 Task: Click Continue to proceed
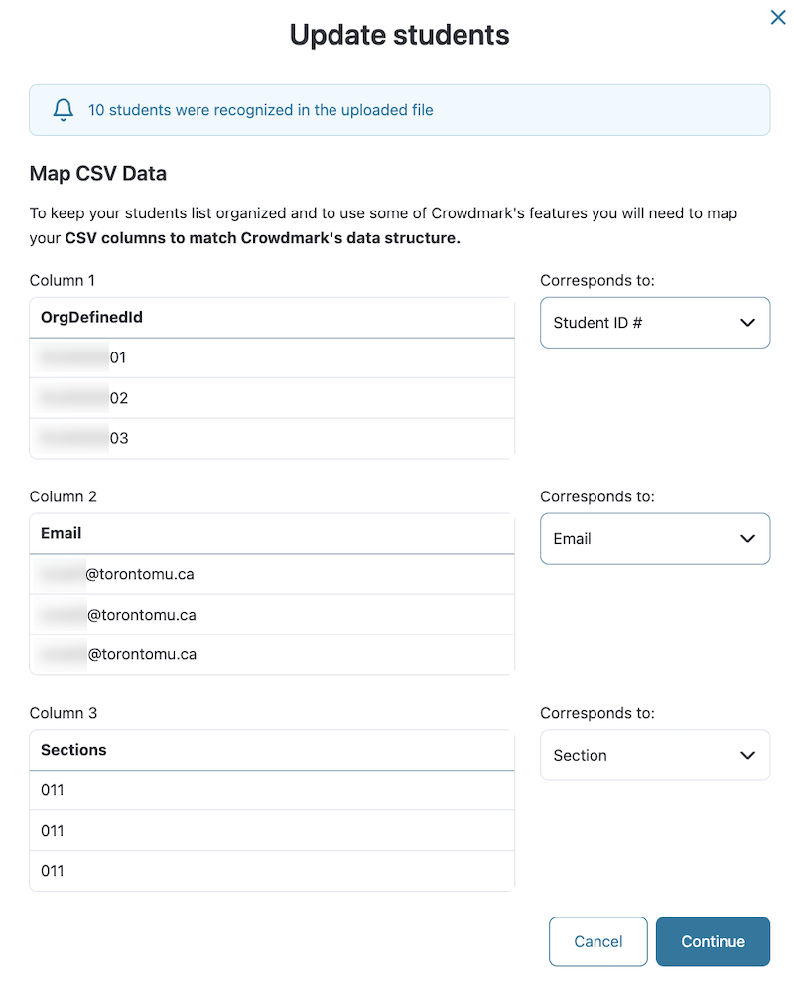[713, 941]
